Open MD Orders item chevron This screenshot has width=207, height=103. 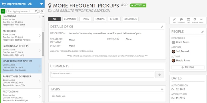click(x=40, y=36)
